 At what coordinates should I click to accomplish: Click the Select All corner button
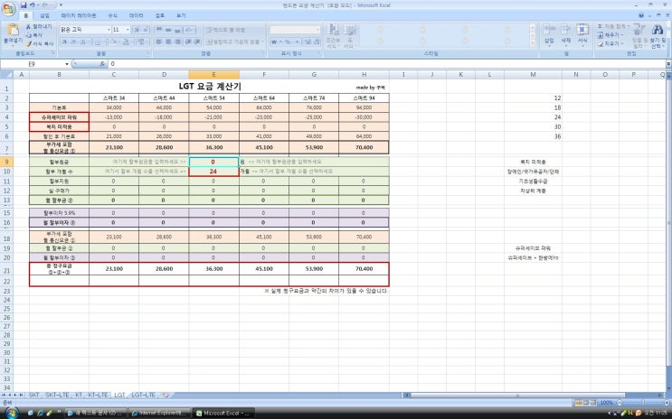(6, 74)
